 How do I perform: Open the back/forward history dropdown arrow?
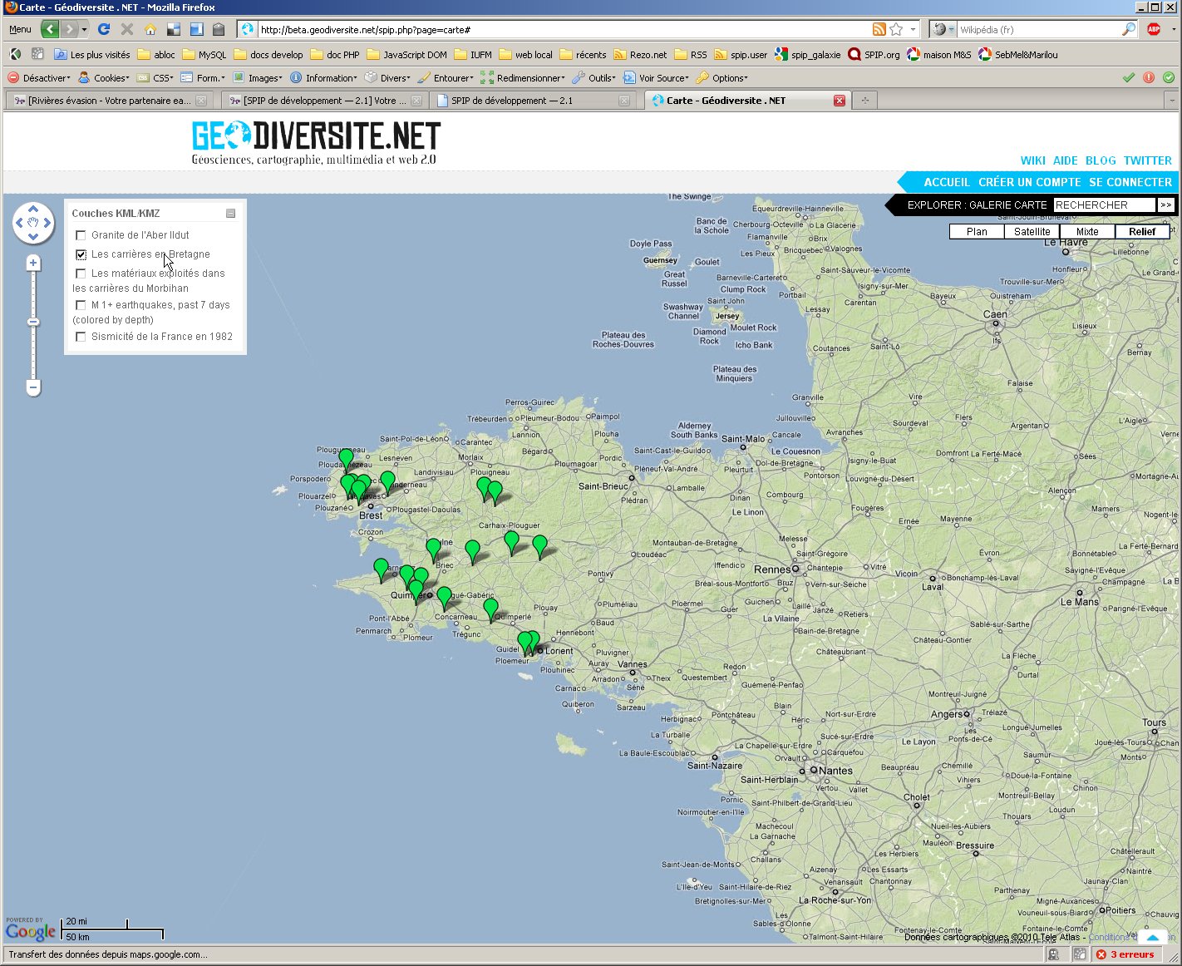(x=84, y=29)
